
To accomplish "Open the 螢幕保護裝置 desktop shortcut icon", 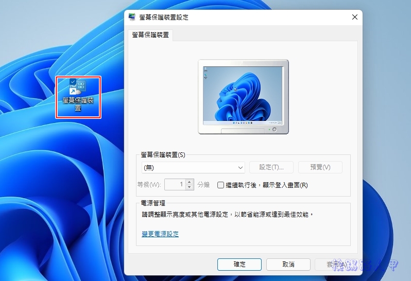I will [x=78, y=97].
